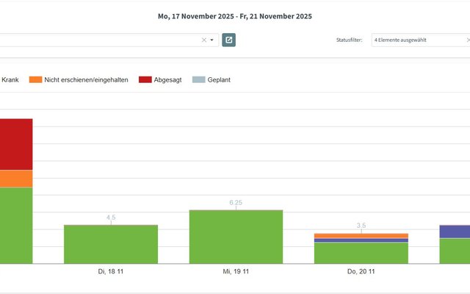470x294 pixels.
Task: Select the green bar for Mi, 19 11
Action: click(x=236, y=237)
